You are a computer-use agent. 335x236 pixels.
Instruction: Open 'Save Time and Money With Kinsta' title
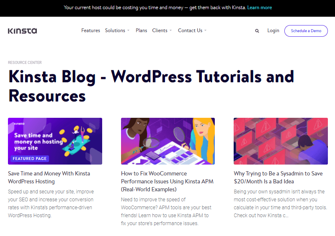49,178
